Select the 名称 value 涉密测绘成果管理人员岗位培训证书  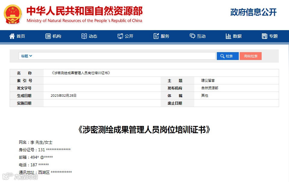point(80,73)
